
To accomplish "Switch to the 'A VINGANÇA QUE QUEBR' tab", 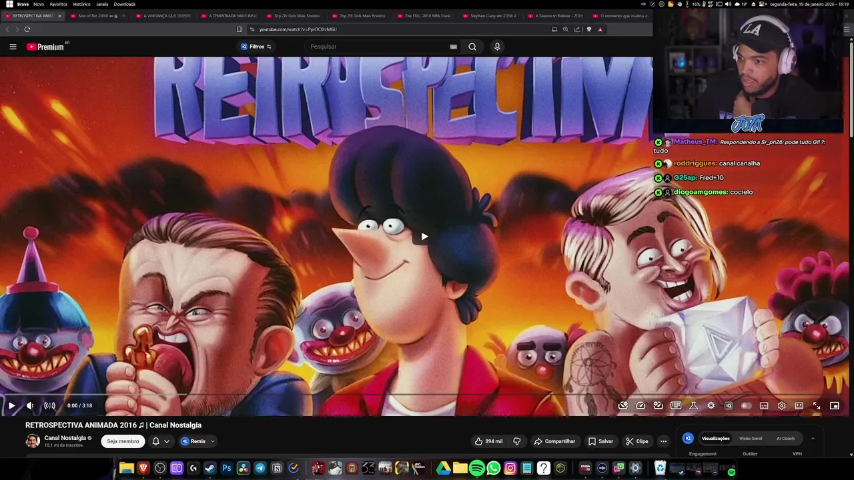I will [x=163, y=15].
